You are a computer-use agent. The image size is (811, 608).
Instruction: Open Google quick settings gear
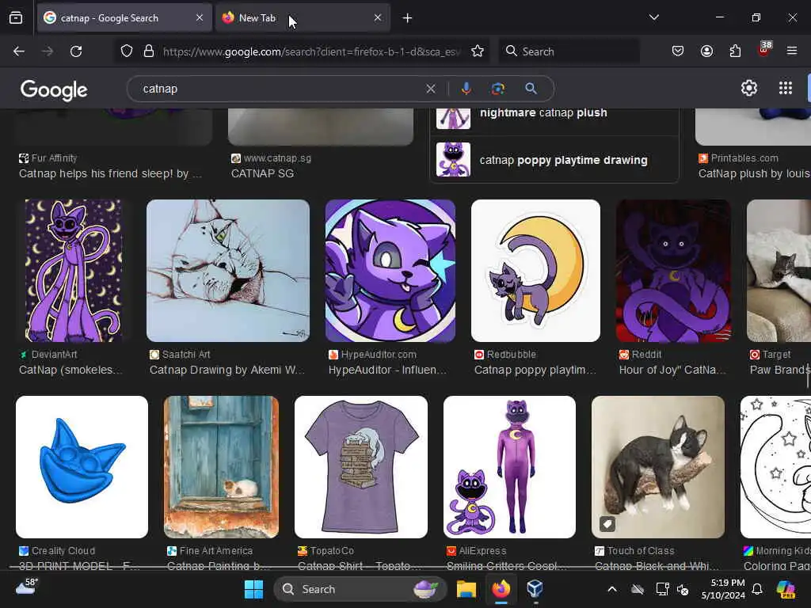(749, 89)
